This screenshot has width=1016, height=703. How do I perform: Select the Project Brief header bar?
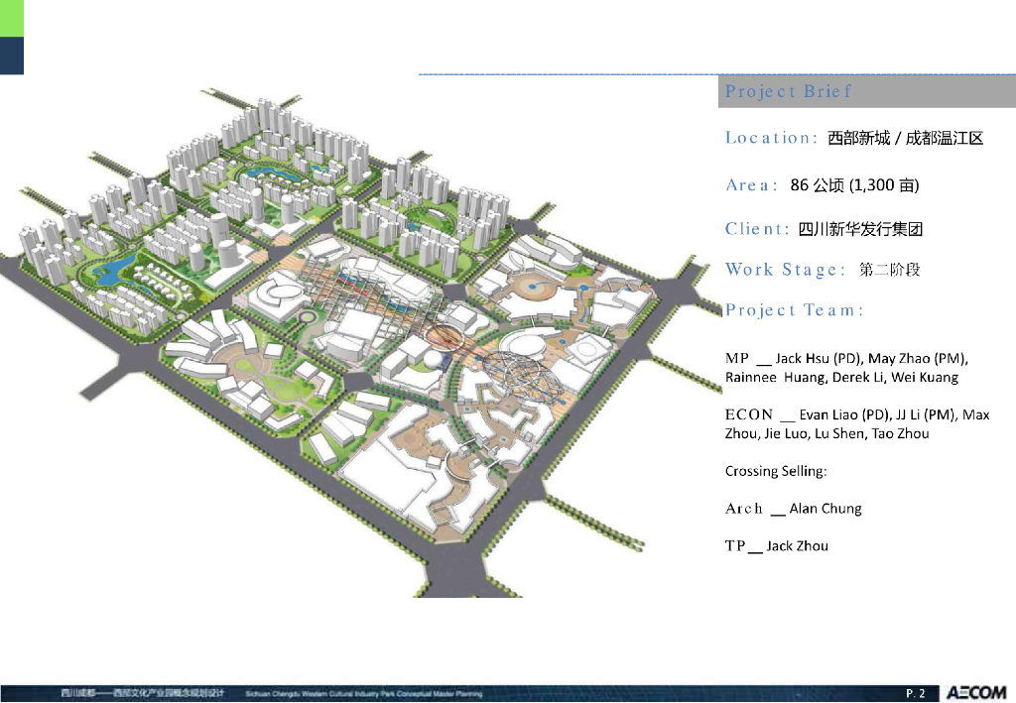click(x=866, y=91)
